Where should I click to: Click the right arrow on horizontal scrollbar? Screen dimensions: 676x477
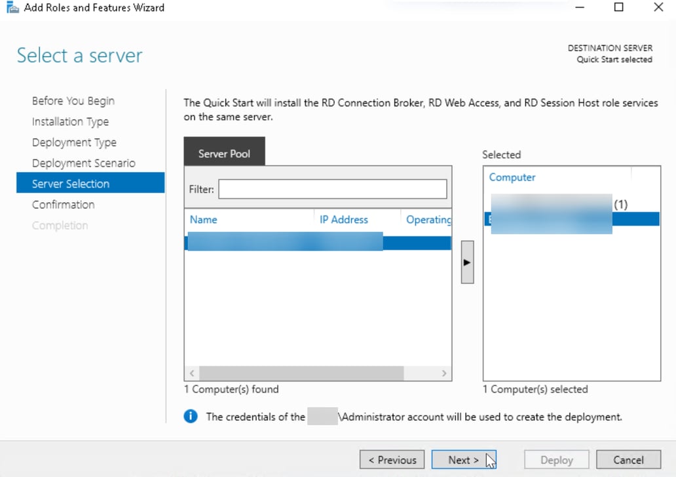445,372
